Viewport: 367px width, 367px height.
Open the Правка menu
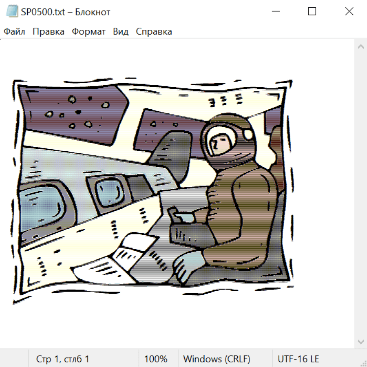48,32
